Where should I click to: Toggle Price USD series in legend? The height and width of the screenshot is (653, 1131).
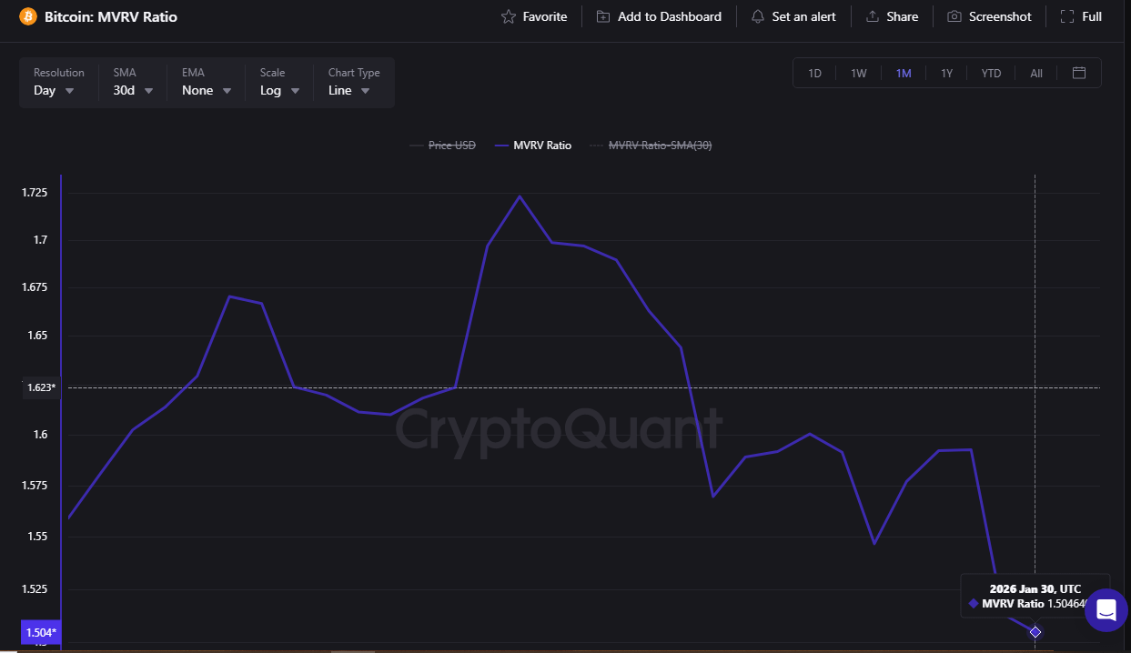click(442, 146)
